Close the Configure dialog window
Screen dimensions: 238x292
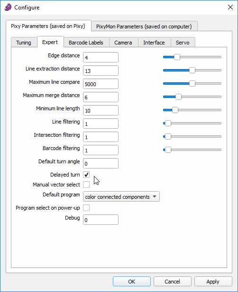tap(230, 7)
